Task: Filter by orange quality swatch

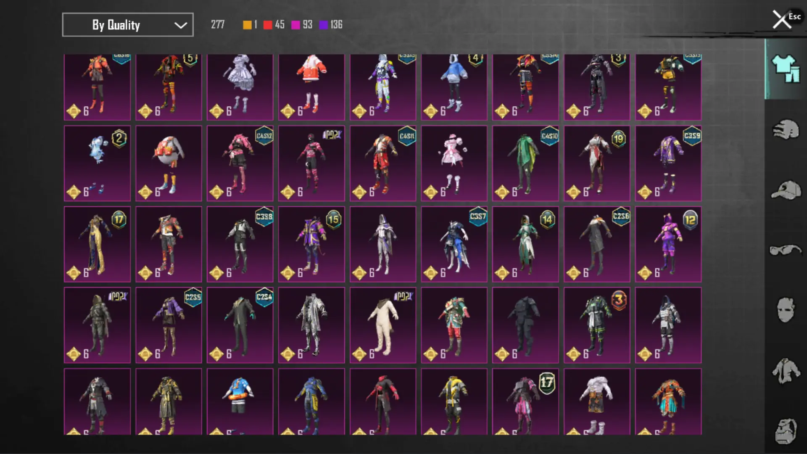Action: pos(248,25)
